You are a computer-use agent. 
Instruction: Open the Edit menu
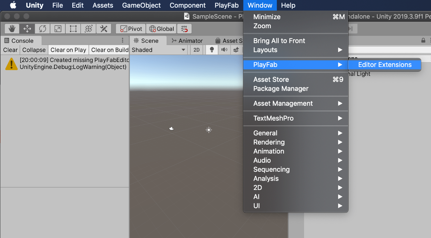tap(78, 5)
